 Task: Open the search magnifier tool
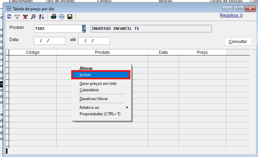pyautogui.click(x=33, y=17)
